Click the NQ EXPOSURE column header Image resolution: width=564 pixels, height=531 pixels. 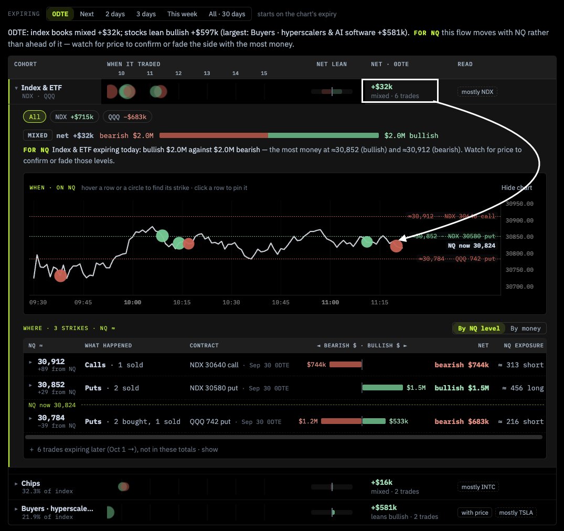pos(524,345)
